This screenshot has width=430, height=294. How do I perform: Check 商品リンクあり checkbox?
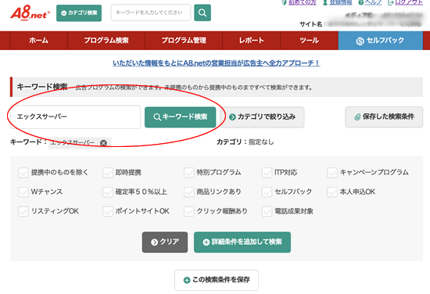click(x=189, y=192)
